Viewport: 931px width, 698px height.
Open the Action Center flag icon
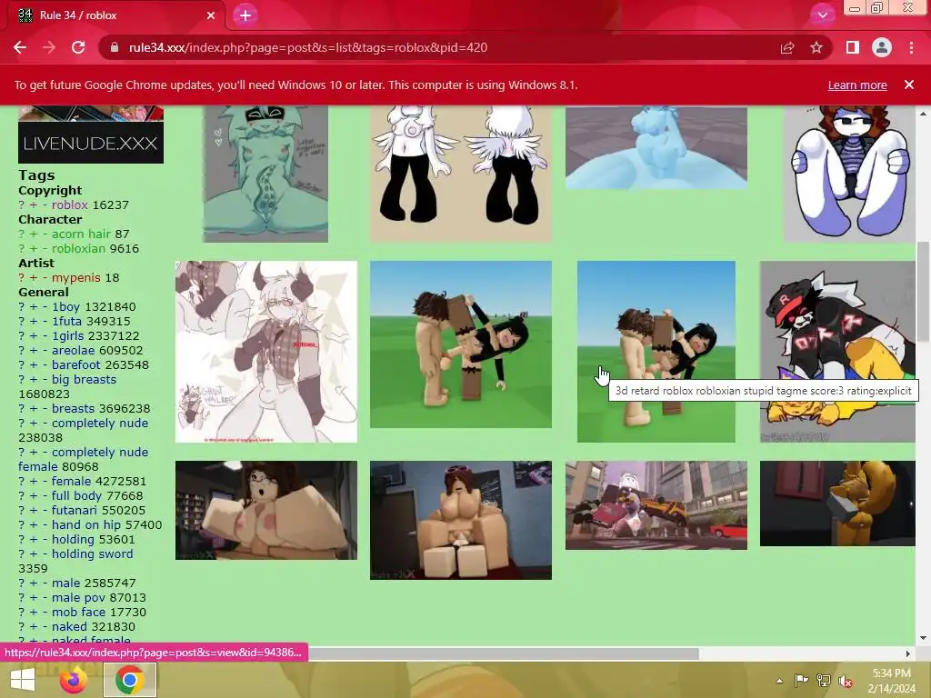coord(801,680)
